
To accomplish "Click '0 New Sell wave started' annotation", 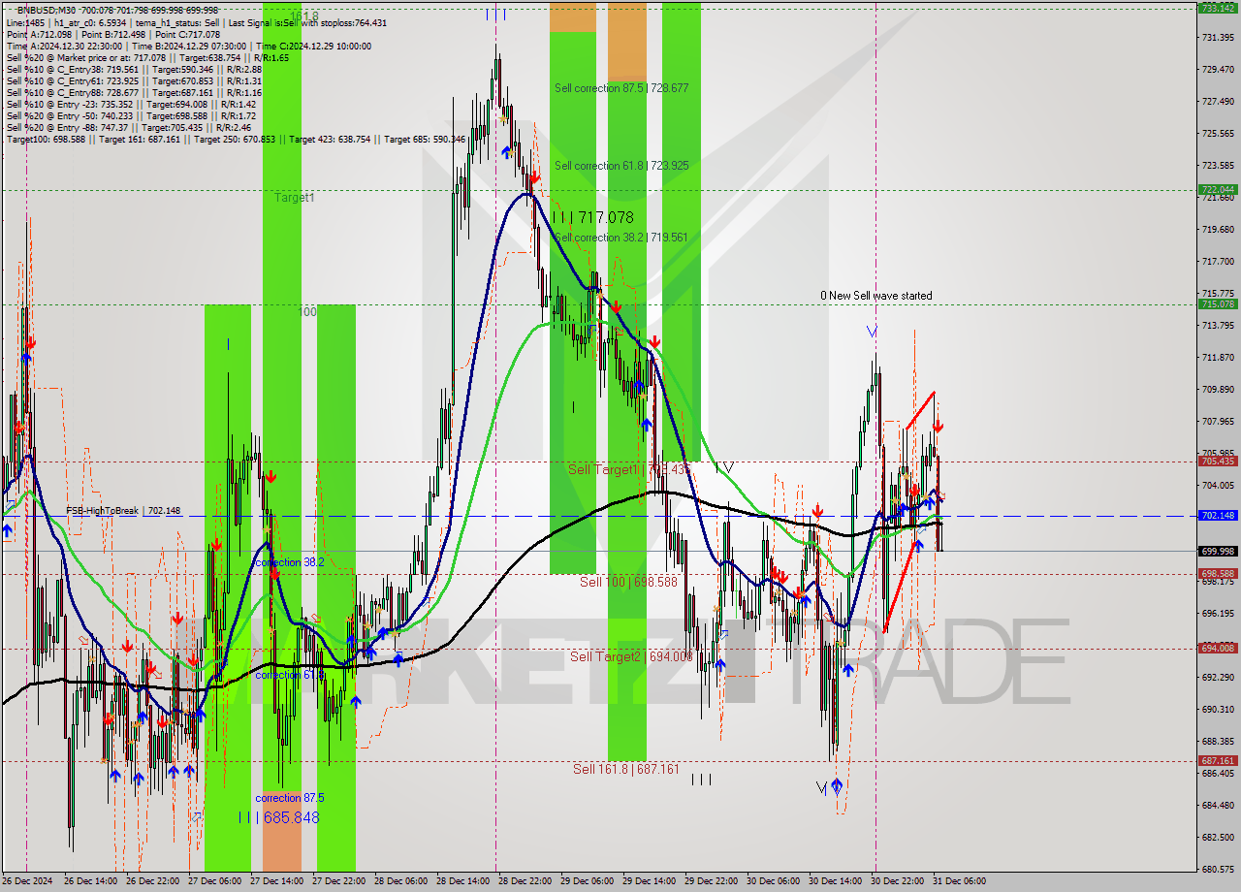I will pos(876,296).
